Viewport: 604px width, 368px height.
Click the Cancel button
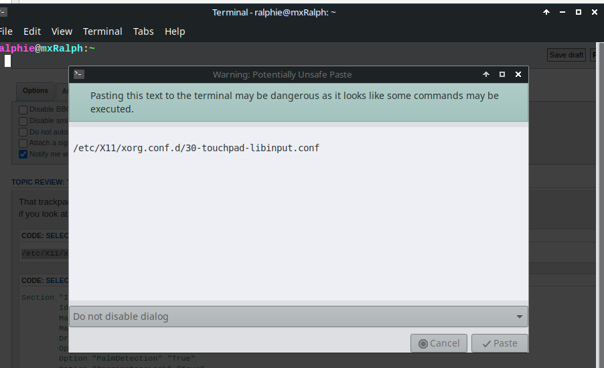click(439, 343)
